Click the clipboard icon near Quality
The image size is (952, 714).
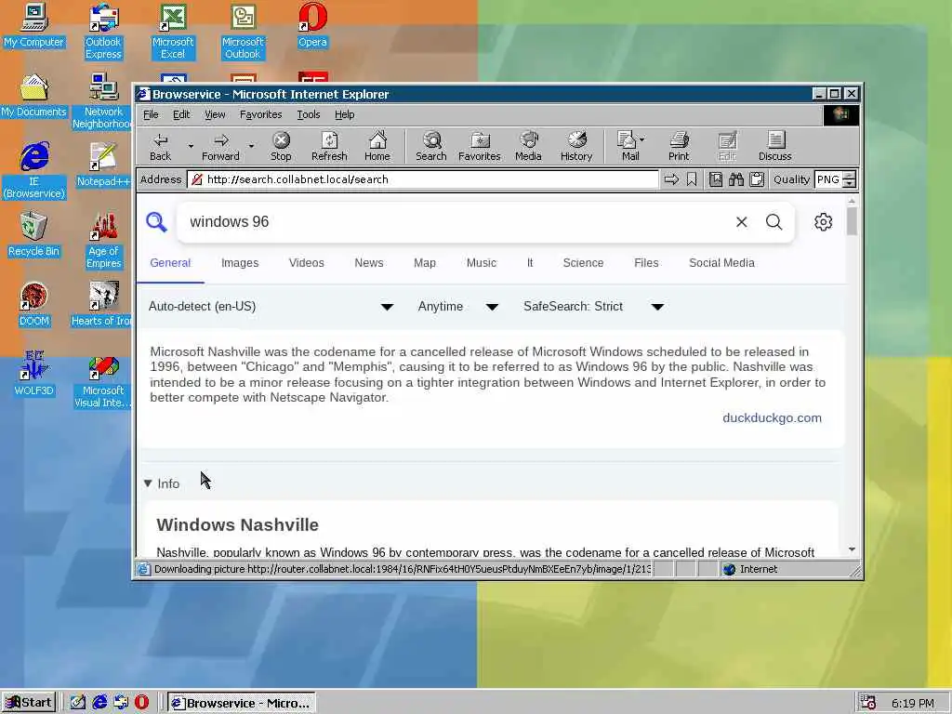[757, 179]
